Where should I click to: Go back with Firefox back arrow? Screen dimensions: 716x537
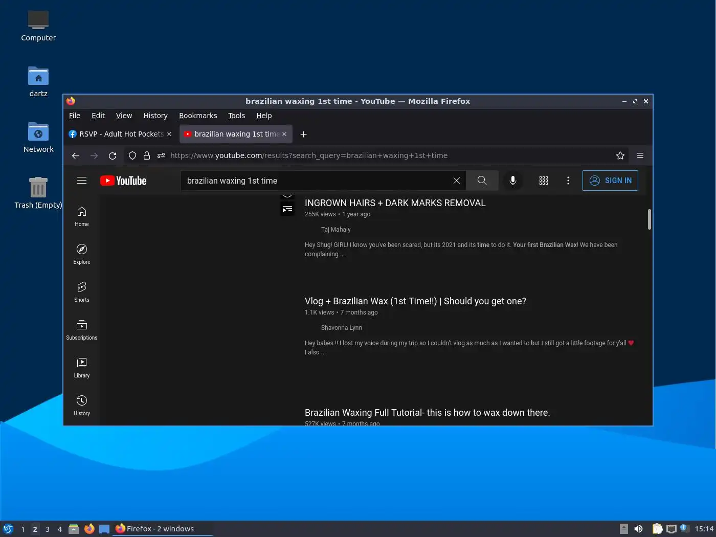coord(76,155)
